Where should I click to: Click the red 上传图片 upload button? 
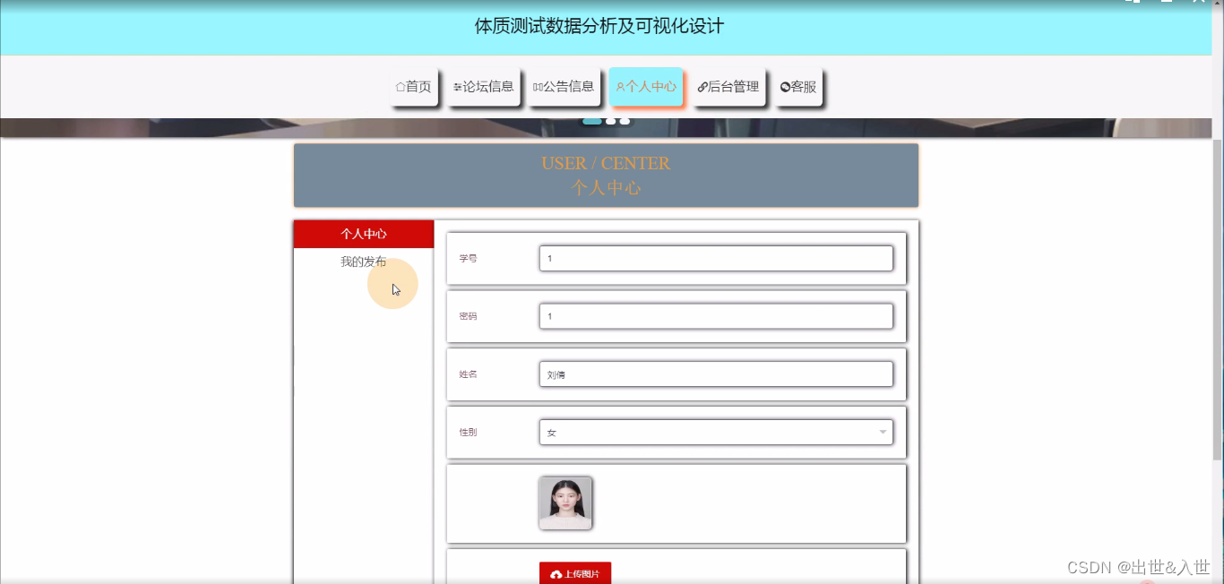click(x=575, y=573)
